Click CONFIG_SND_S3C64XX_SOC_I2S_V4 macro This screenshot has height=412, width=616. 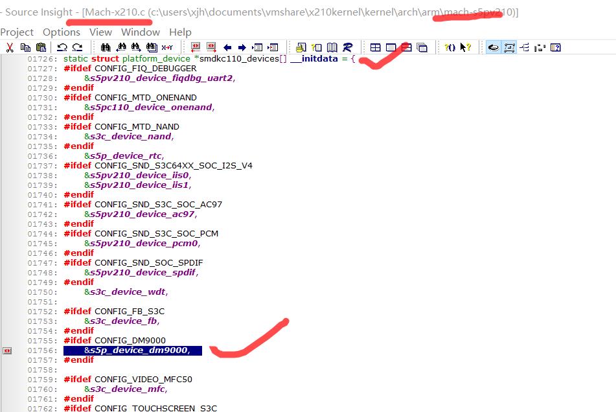pyautogui.click(x=173, y=166)
